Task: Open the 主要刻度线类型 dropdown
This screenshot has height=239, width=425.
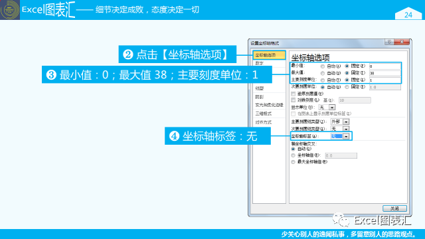Action: pos(346,121)
